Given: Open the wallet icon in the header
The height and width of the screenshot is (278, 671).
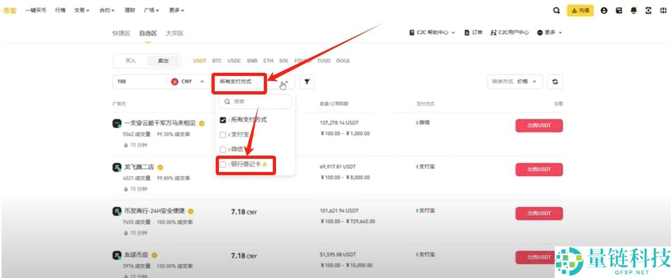Looking at the screenshot, I should click(x=619, y=10).
